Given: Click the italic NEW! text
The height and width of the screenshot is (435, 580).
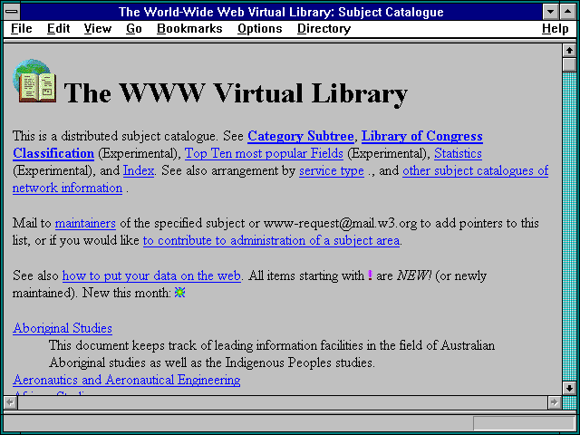Looking at the screenshot, I should [414, 275].
